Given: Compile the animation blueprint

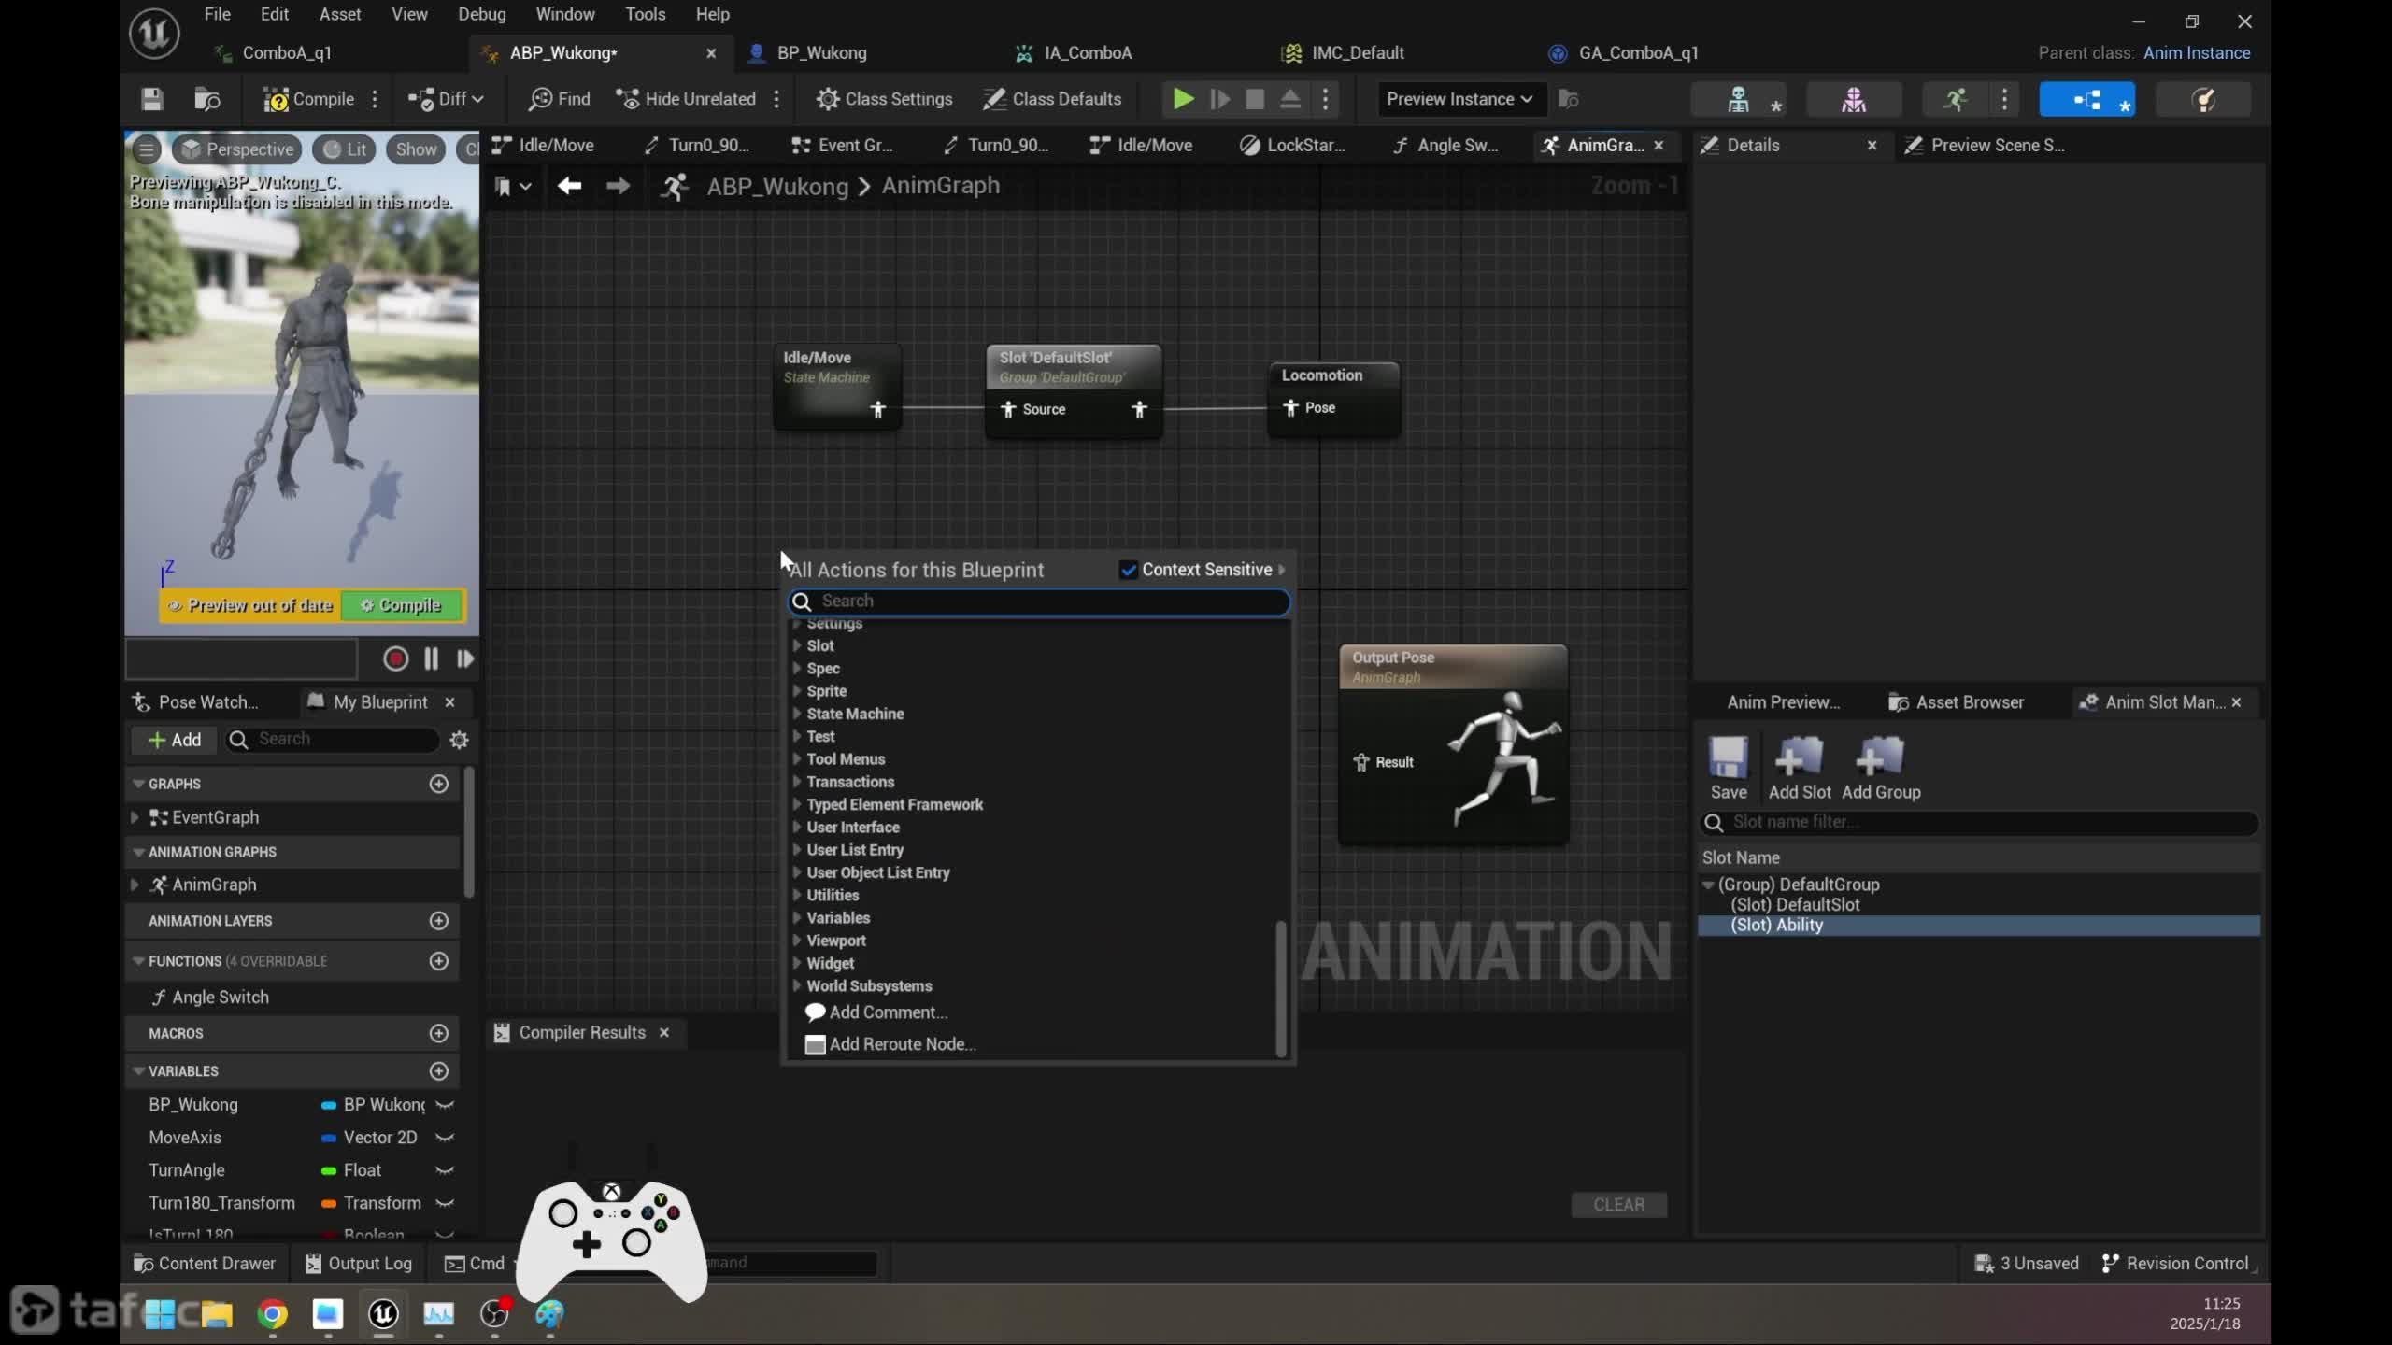Looking at the screenshot, I should coord(308,99).
